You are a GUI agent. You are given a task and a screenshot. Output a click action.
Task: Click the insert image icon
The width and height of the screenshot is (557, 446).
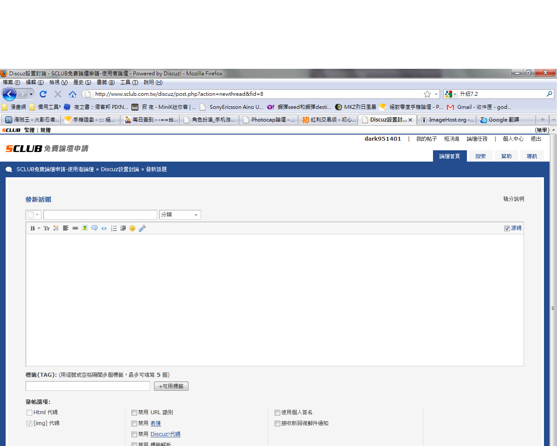coord(85,228)
